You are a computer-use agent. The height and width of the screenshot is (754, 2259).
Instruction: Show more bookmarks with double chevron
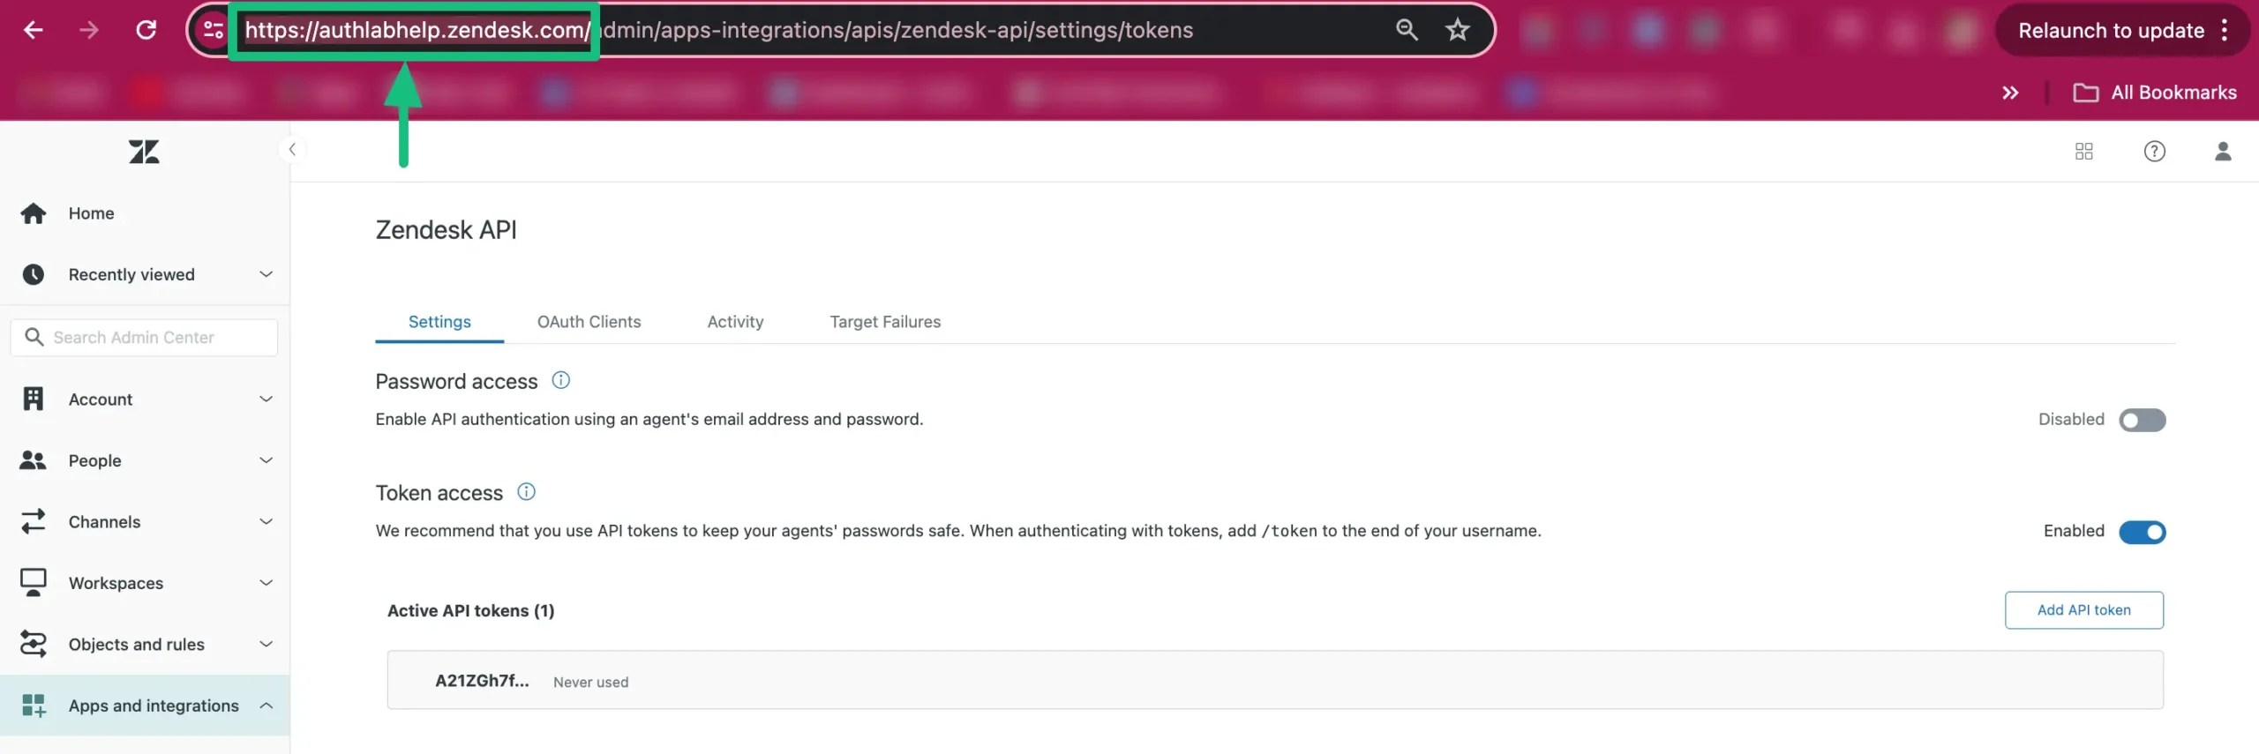(x=2010, y=93)
